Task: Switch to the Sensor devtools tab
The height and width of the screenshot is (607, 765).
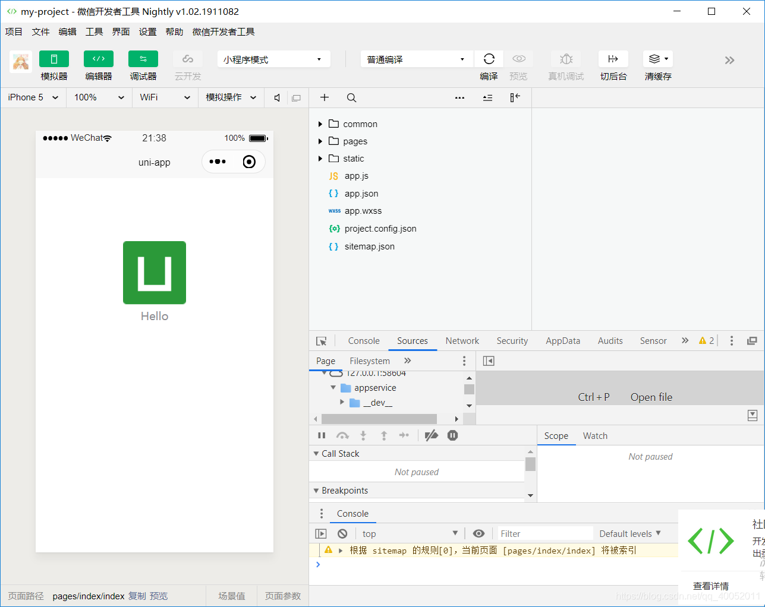Action: coord(653,341)
